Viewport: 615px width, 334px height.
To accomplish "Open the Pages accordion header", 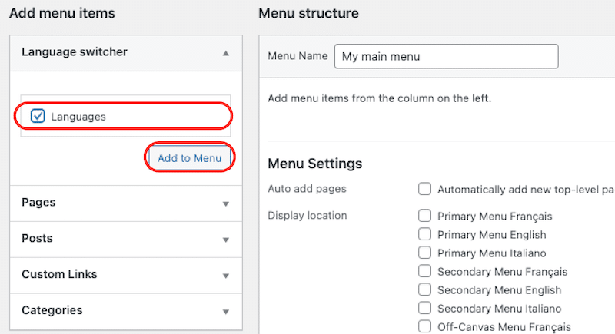I will 126,203.
